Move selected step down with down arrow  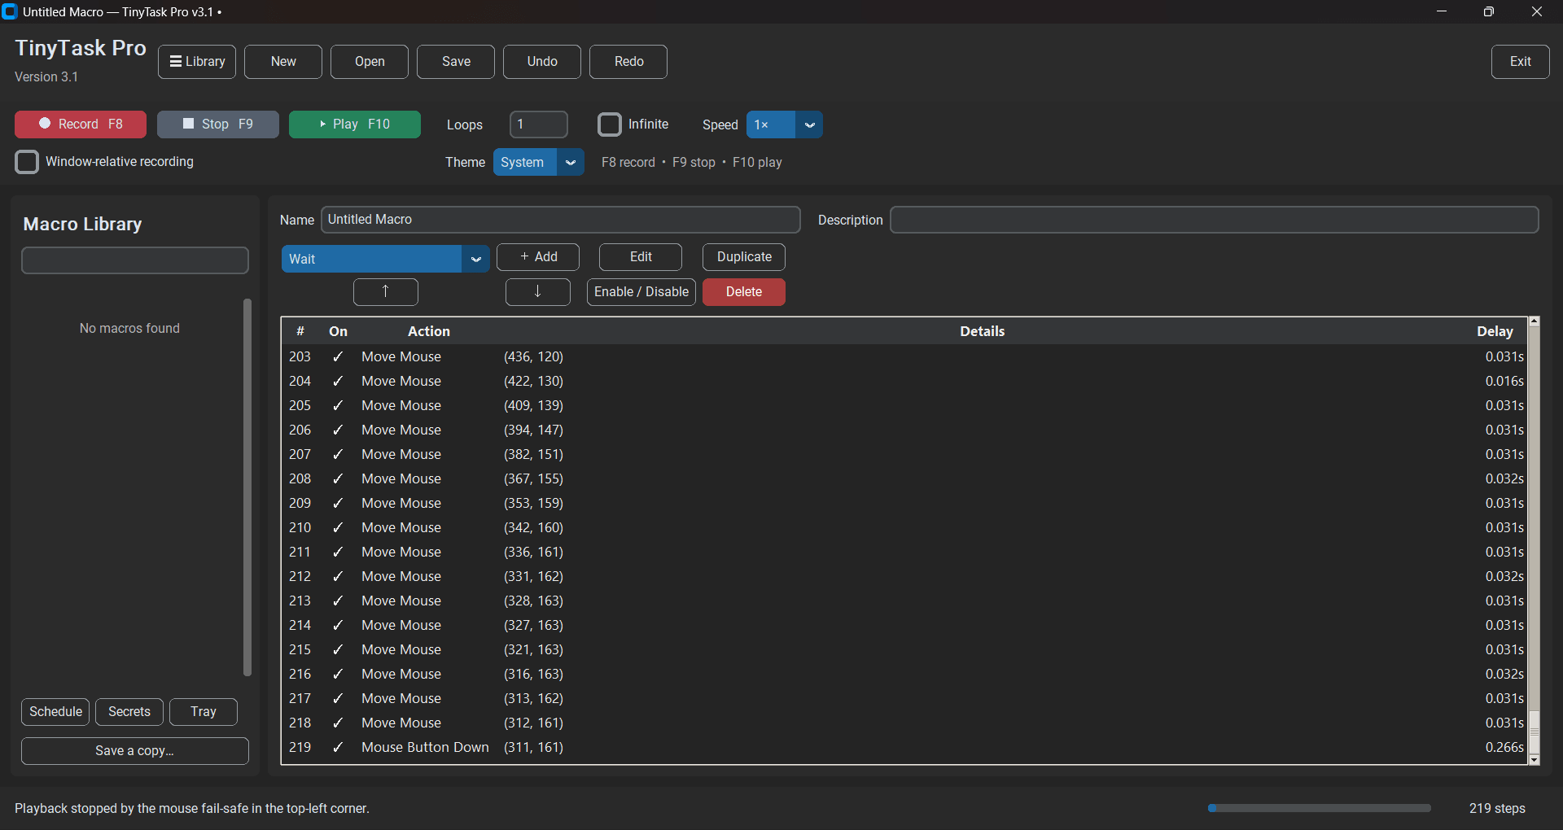[538, 292]
